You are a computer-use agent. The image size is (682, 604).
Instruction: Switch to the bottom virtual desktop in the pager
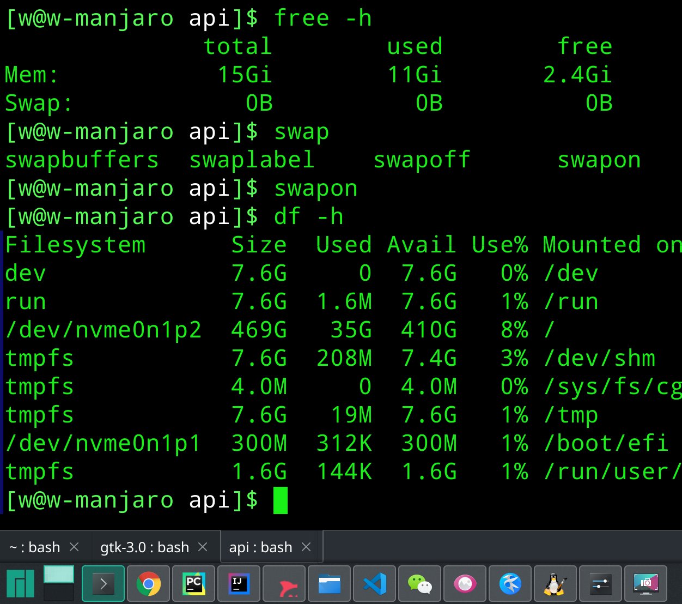coord(59,592)
